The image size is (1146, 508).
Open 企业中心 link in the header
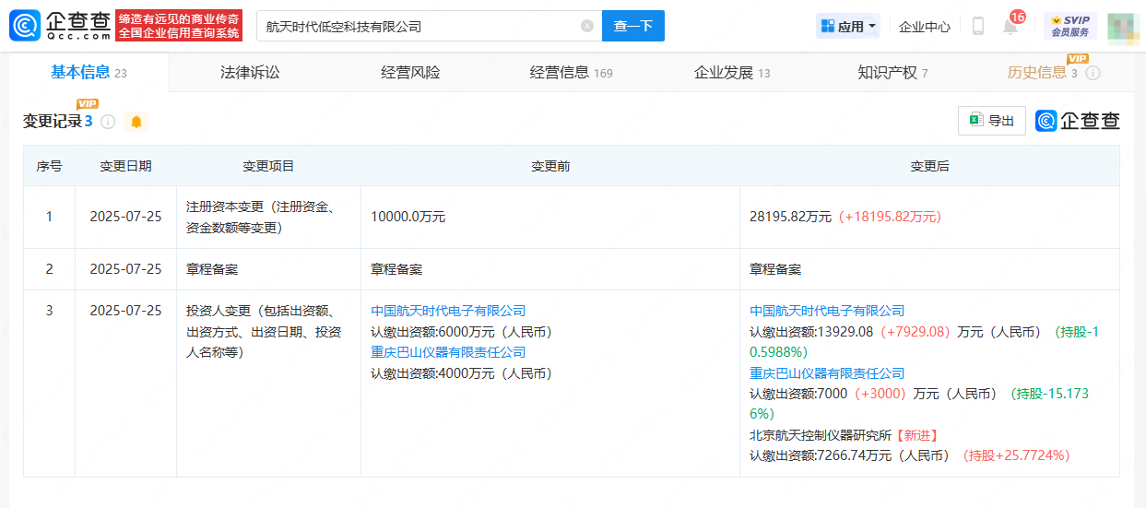click(x=925, y=27)
